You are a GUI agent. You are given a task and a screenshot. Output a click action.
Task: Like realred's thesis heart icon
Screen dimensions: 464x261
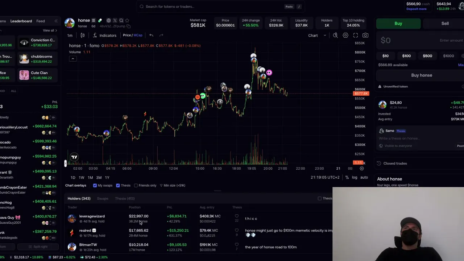point(237,230)
